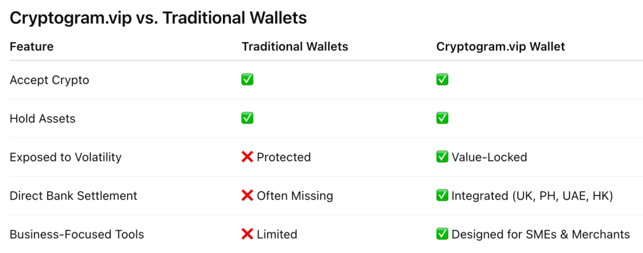The image size is (643, 253).
Task: Click the Traditional Wallets column header
Action: tap(294, 46)
